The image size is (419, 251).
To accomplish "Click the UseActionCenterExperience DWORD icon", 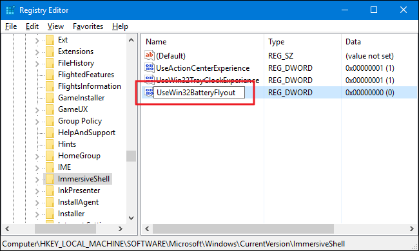I will (x=150, y=68).
